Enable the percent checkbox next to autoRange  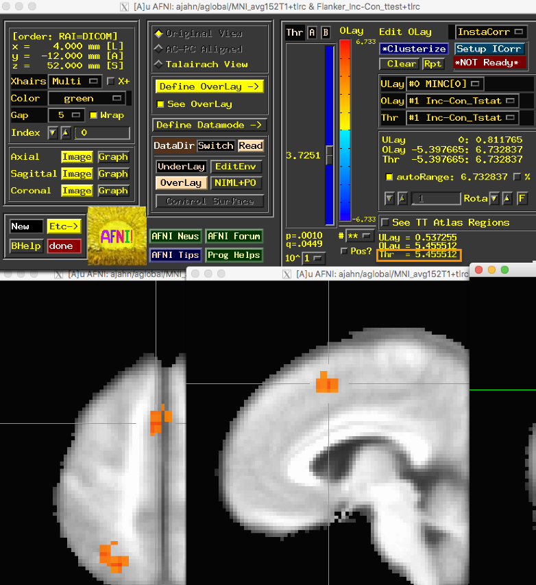click(x=517, y=176)
